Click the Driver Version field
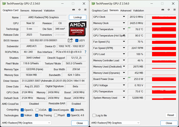This screenshot has height=127, width=179. click(x=53, y=81)
